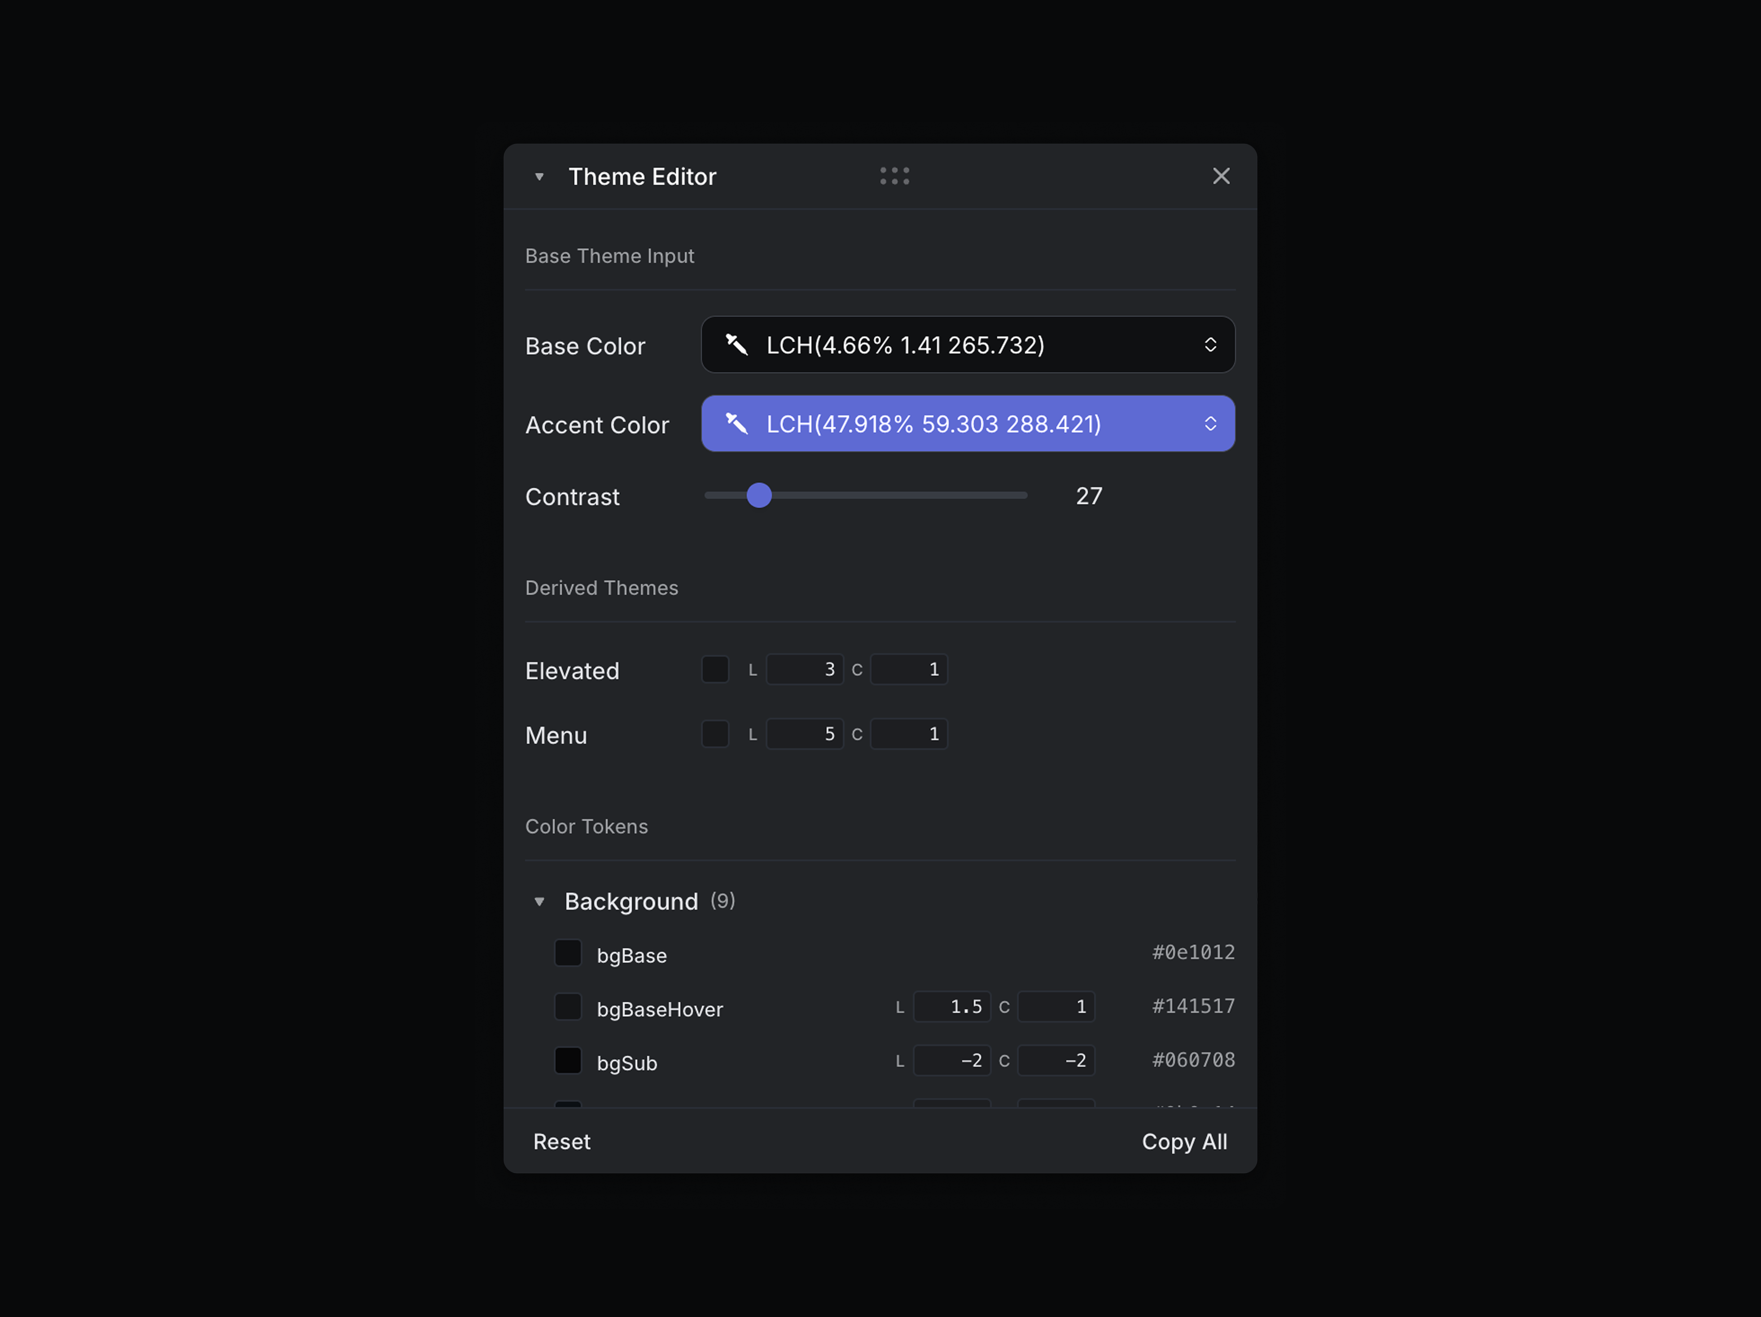1761x1317 pixels.
Task: Click the L label next to Elevated inputs
Action: pos(752,669)
